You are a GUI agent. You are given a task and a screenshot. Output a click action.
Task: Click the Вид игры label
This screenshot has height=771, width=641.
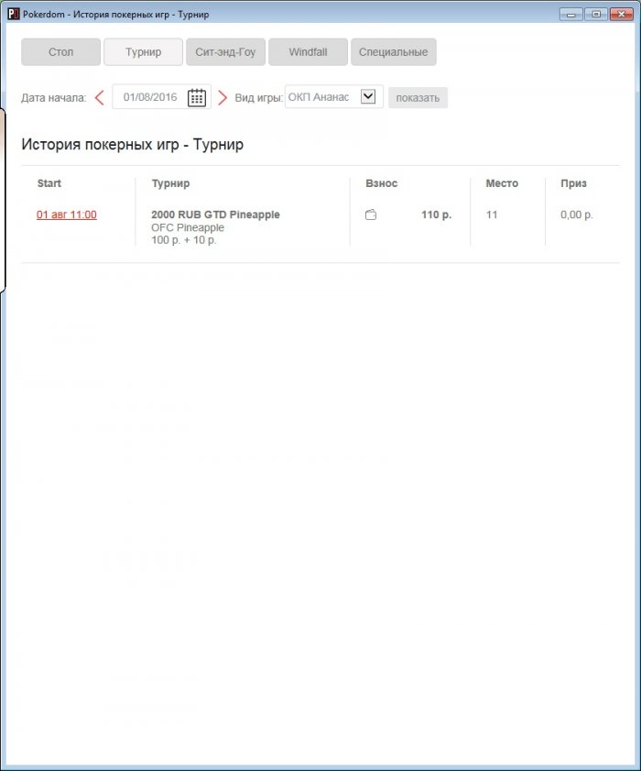click(259, 98)
